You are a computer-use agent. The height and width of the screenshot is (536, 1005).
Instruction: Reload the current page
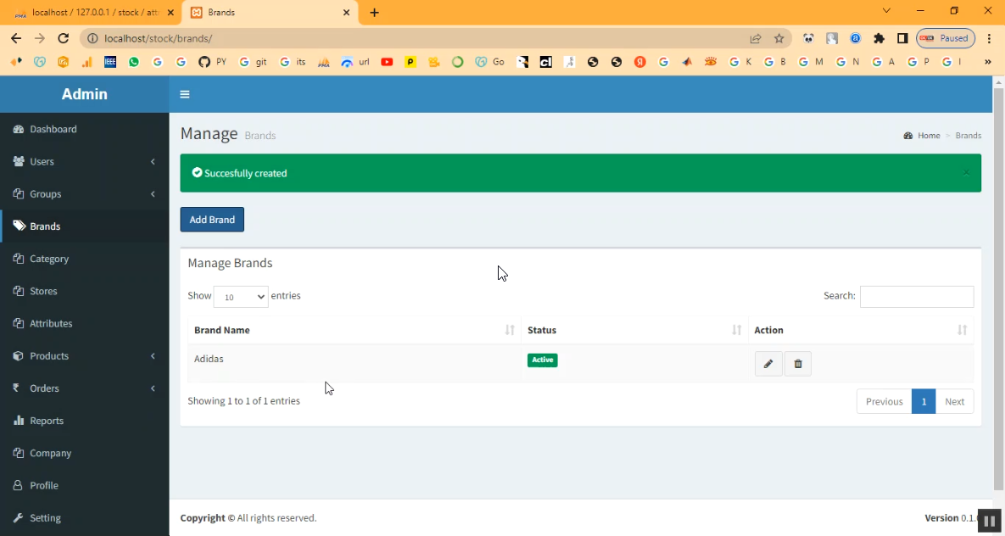tap(63, 38)
